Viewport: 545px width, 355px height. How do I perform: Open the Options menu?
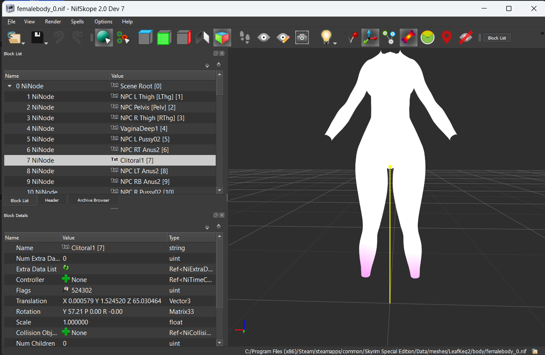[103, 22]
